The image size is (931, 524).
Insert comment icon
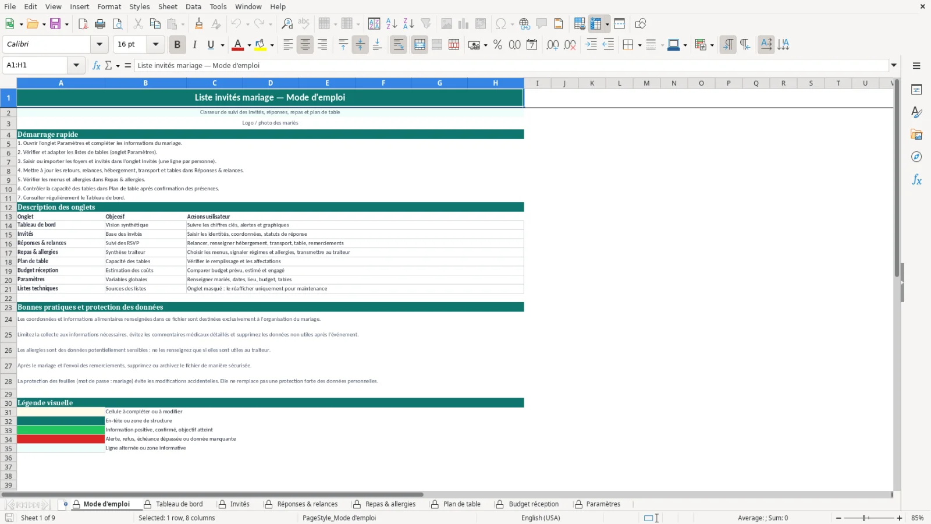[541, 24]
